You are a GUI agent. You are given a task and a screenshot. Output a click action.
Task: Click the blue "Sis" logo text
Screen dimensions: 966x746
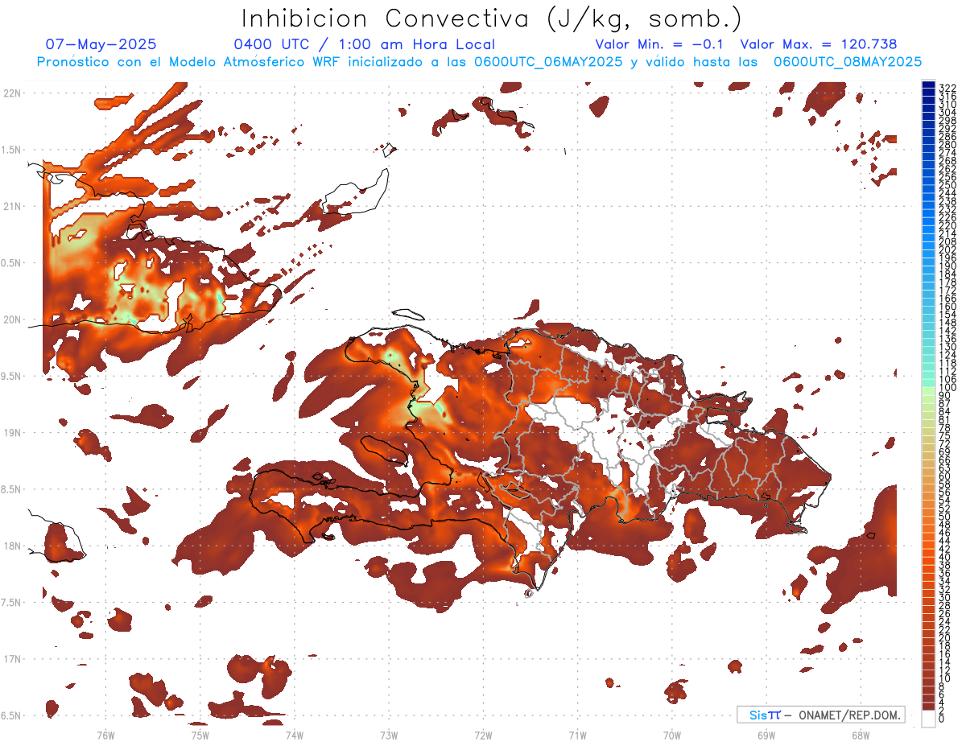pos(758,715)
